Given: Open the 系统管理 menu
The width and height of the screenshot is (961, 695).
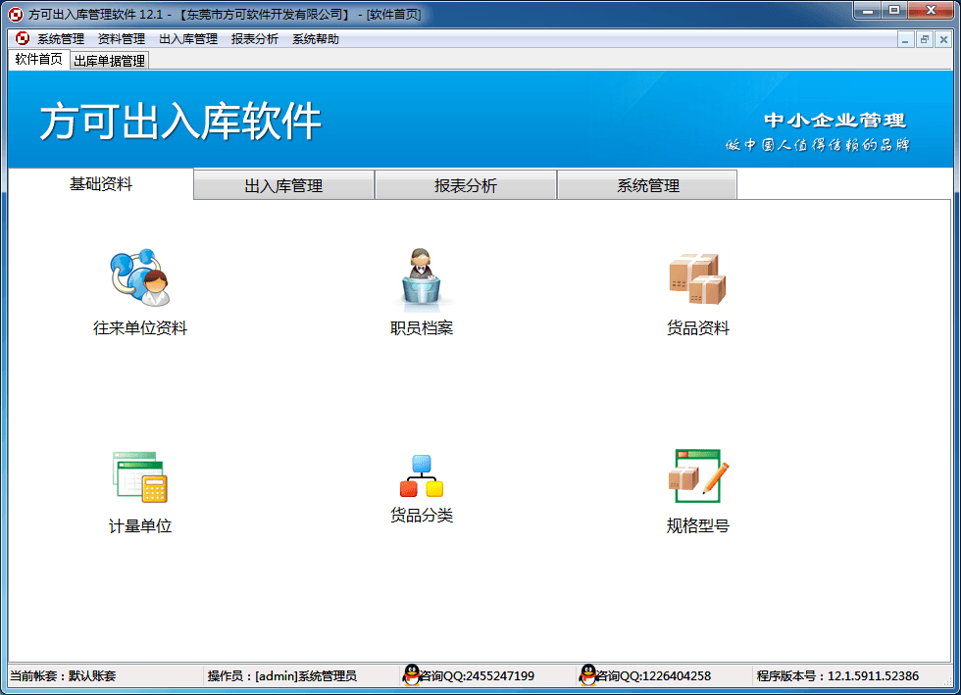Looking at the screenshot, I should point(61,39).
